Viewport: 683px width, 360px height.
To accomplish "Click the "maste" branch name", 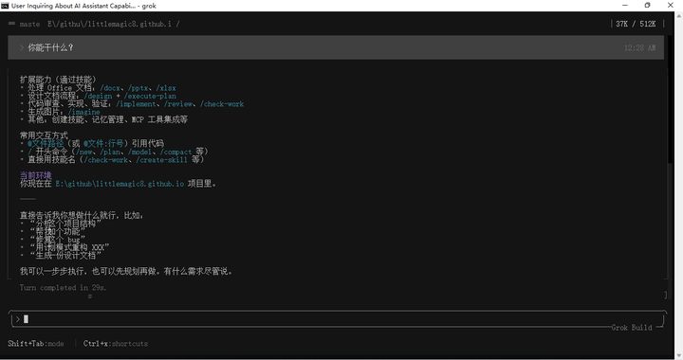I will tap(29, 24).
